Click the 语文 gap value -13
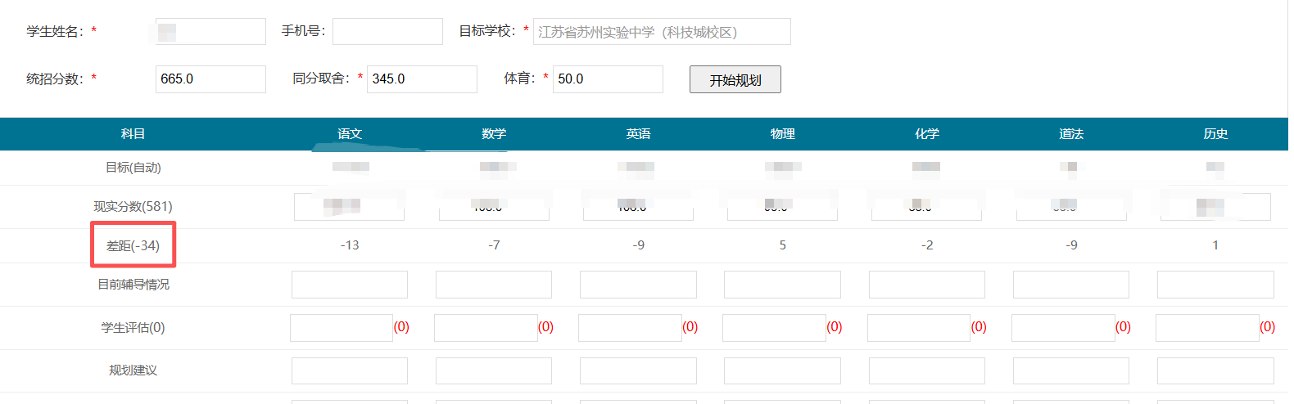Image resolution: width=1294 pixels, height=404 pixels. click(x=350, y=245)
